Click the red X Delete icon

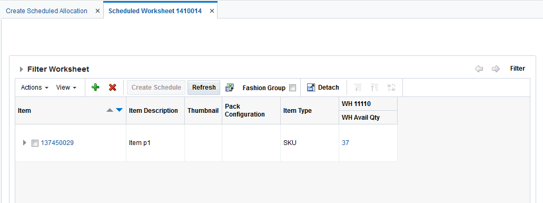coord(112,88)
